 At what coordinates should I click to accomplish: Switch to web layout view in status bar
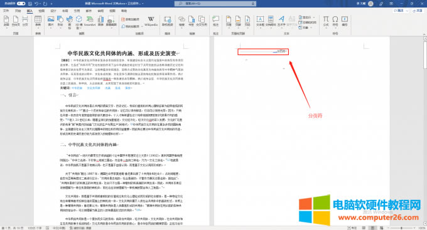coord(382,228)
